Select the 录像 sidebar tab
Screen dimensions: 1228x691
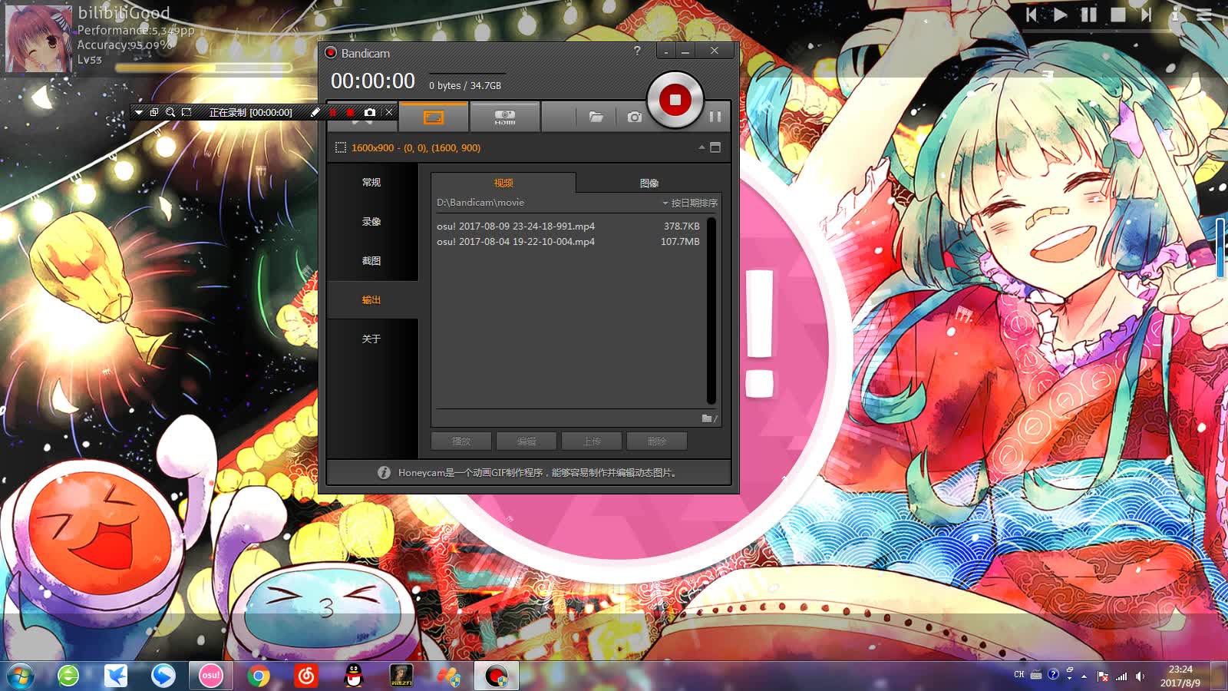371,221
